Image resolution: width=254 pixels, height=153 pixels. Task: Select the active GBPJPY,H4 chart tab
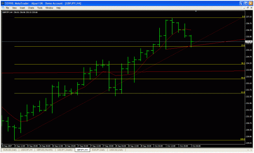82,150
